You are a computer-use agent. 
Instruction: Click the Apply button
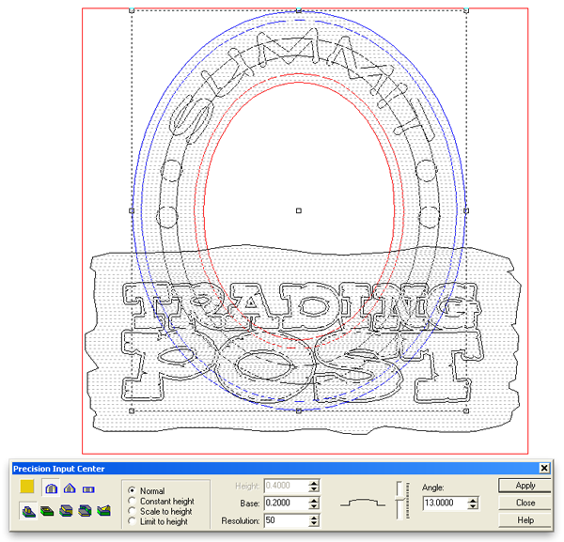525,486
